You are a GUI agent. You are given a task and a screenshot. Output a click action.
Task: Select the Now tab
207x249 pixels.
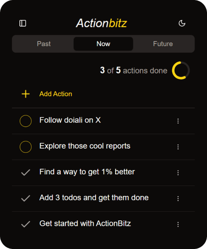click(103, 44)
